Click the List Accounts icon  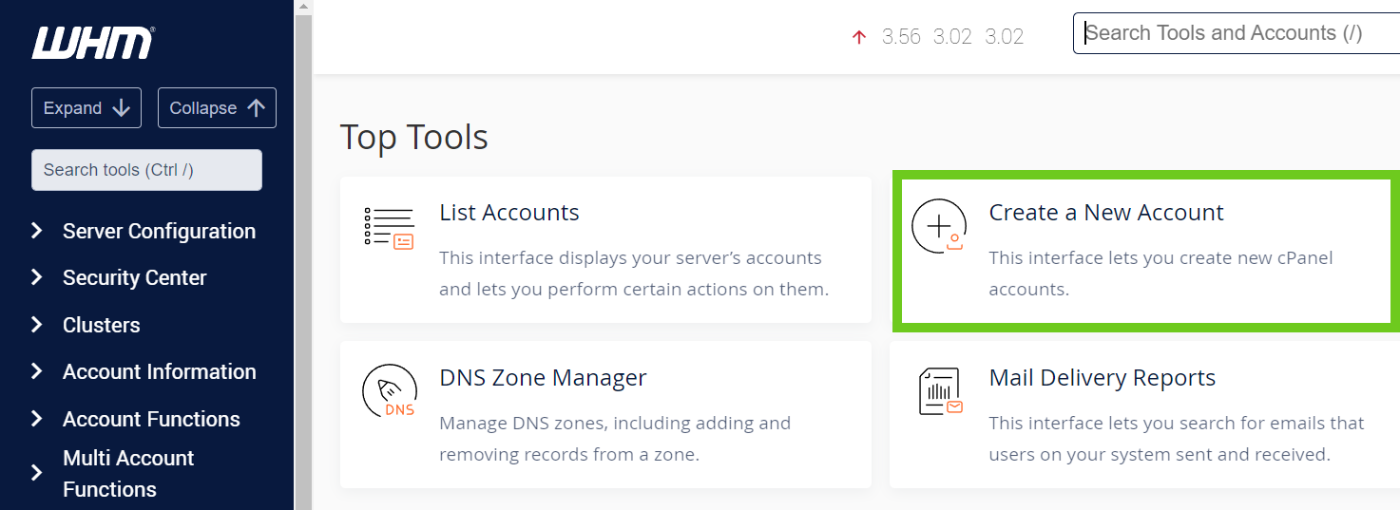point(389,228)
